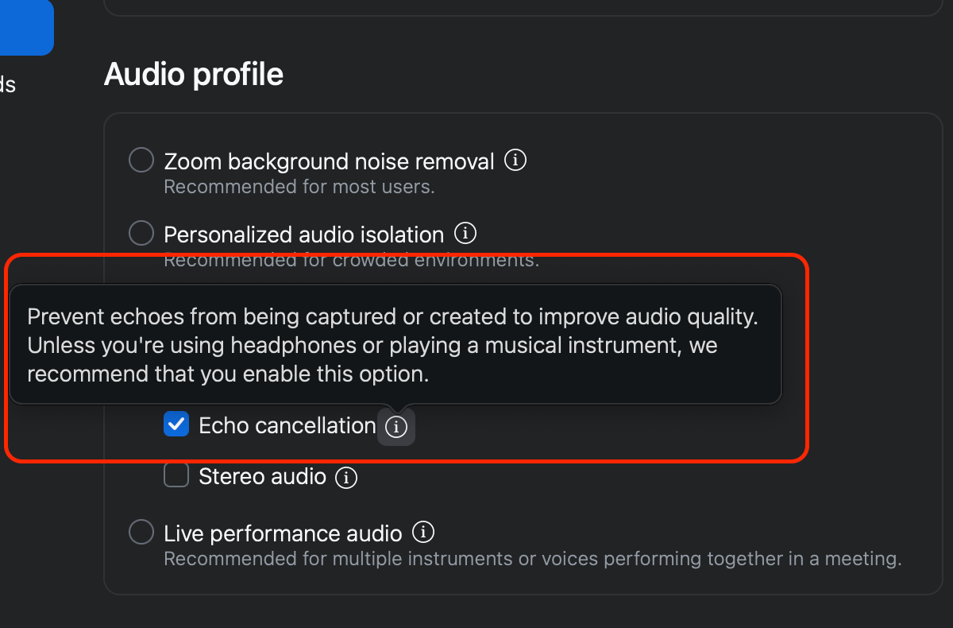Click the "Echo cancellation" label text
Image resolution: width=953 pixels, height=628 pixels.
click(287, 426)
